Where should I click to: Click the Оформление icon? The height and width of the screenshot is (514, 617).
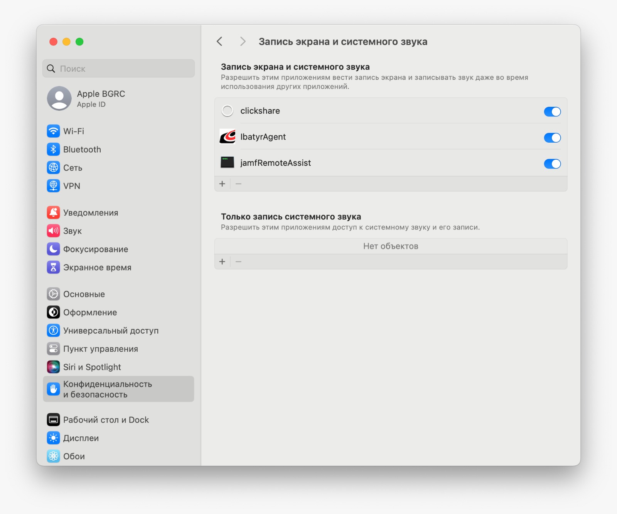(x=53, y=312)
